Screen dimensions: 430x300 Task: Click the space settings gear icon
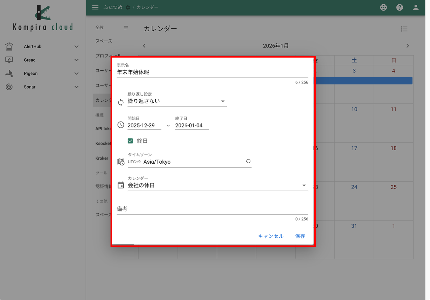pos(128,7)
